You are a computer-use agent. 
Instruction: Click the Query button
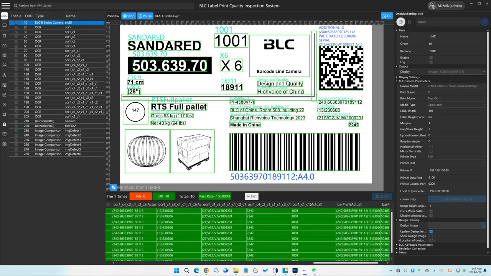[382, 196]
